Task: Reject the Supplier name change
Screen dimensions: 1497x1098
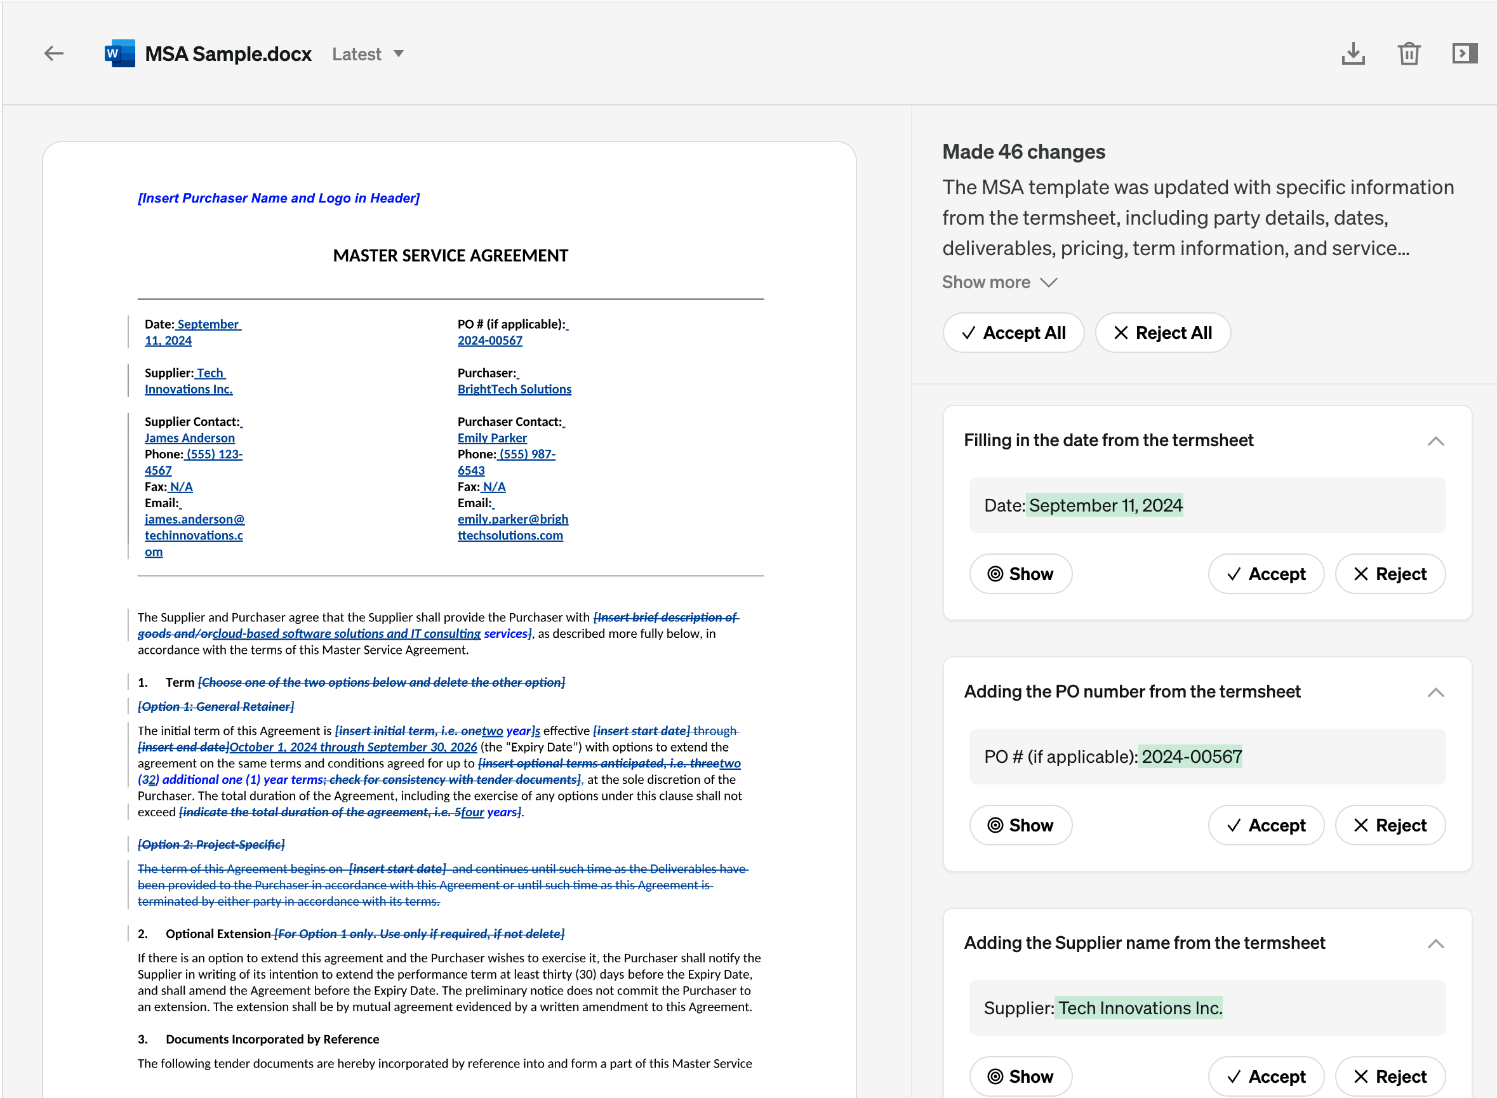Action: [x=1390, y=1076]
